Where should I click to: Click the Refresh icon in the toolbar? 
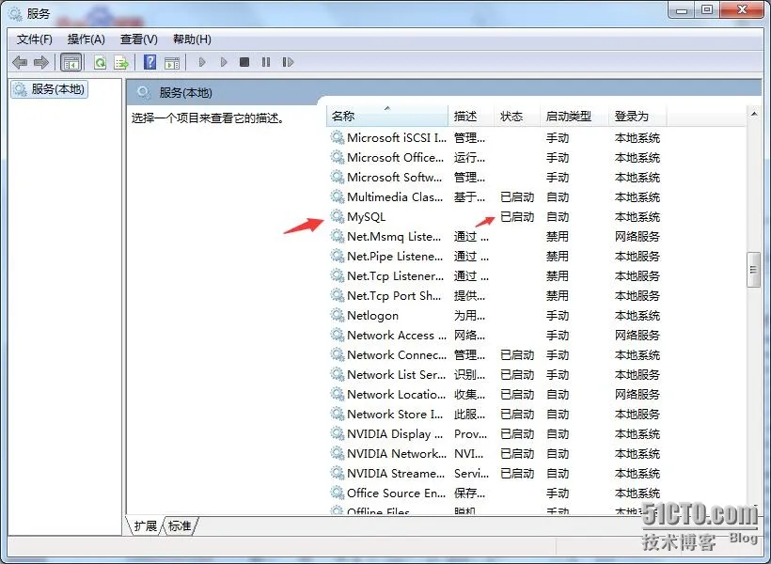click(100, 62)
